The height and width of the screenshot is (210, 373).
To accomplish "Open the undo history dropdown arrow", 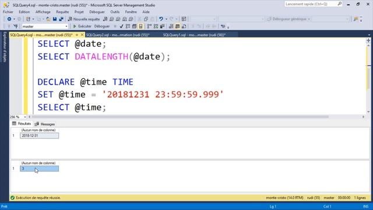I will click(x=166, y=19).
